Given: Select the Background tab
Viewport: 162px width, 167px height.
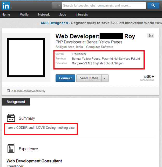Looking at the screenshot, I should [x=16, y=102].
